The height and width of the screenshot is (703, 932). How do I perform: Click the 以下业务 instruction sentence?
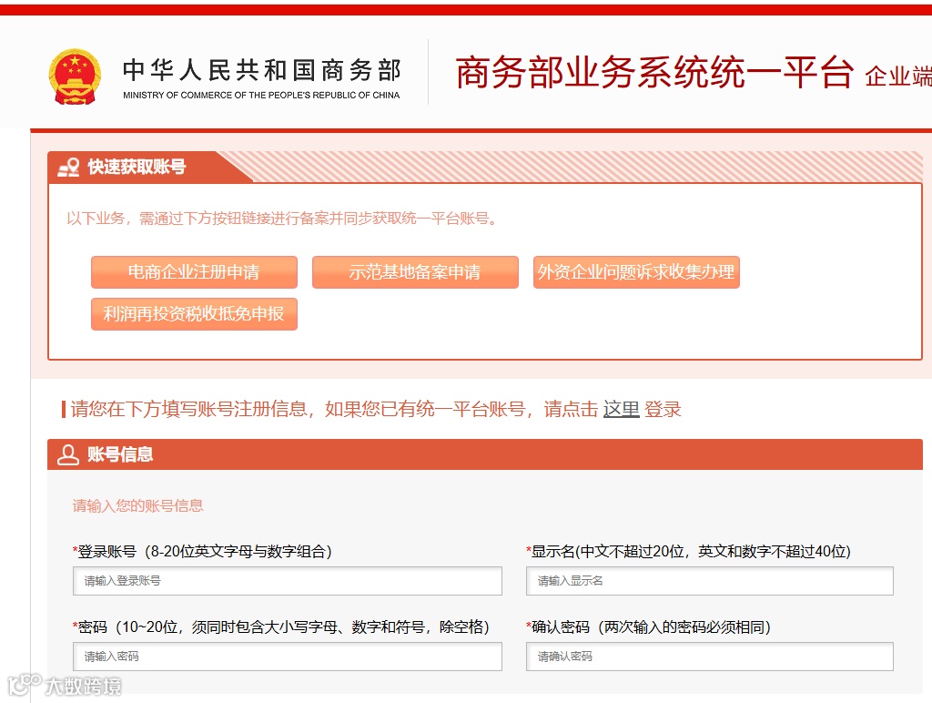[x=282, y=219]
